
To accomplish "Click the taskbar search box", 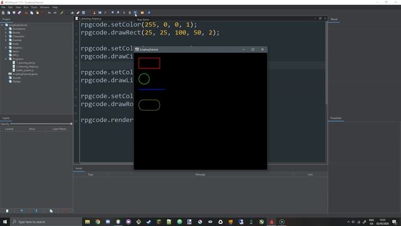I will point(46,222).
